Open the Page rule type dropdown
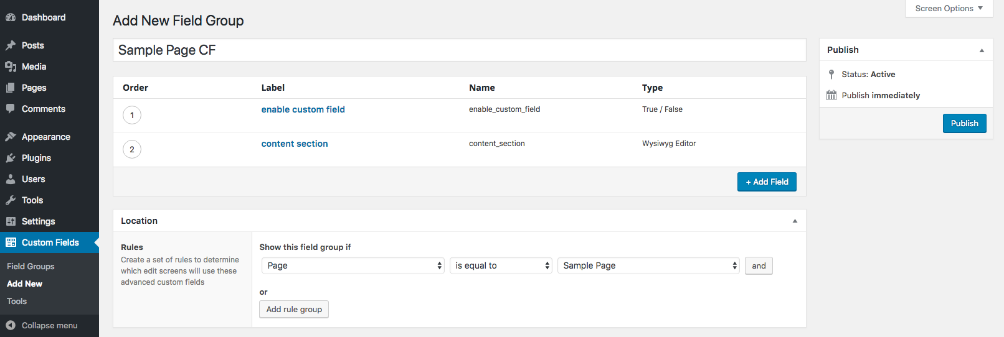Image resolution: width=1004 pixels, height=337 pixels. (x=353, y=265)
